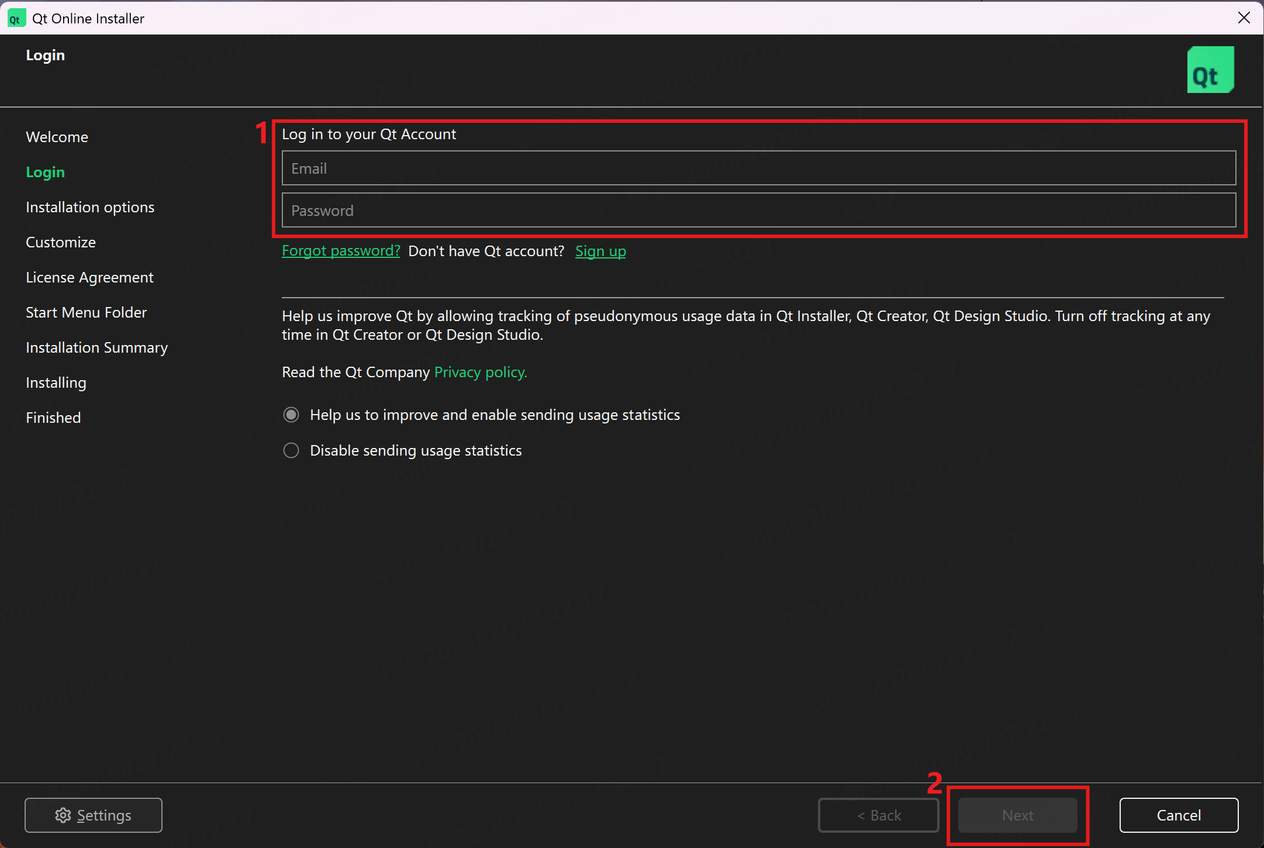This screenshot has width=1264, height=848.
Task: Cancel the Qt installation
Action: [1179, 815]
